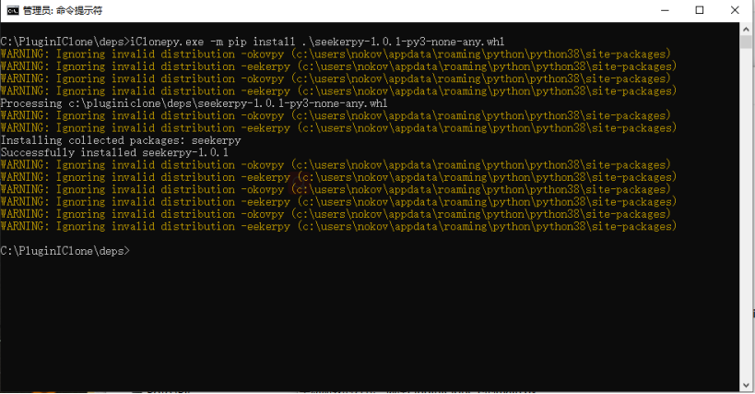Click the window title text 管理员: 命令提示符
The width and height of the screenshot is (755, 394).
pos(63,10)
